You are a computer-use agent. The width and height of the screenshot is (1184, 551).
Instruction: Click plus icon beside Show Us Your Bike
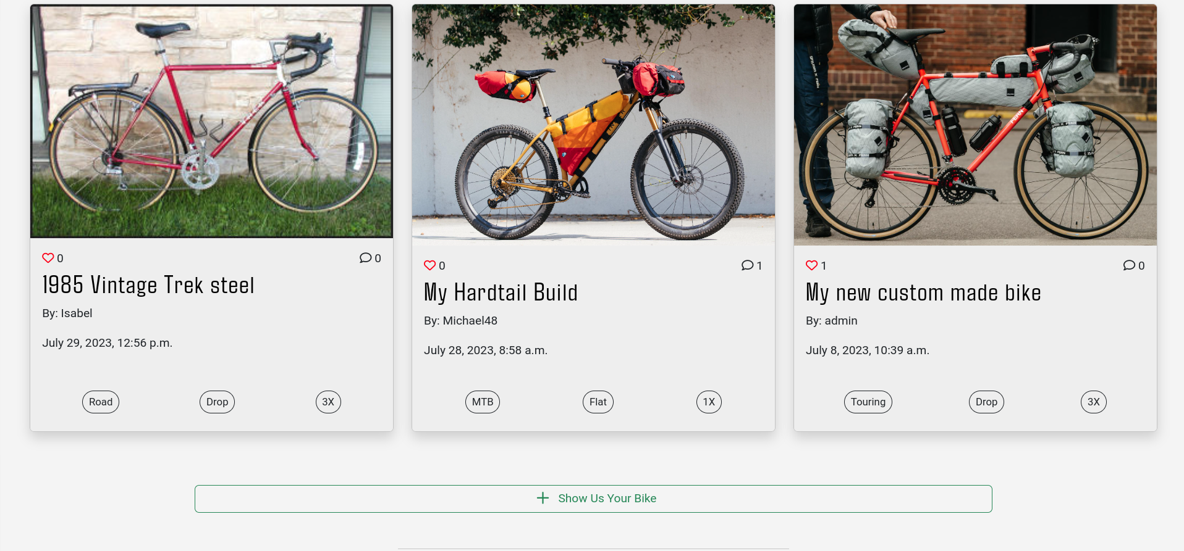tap(543, 498)
